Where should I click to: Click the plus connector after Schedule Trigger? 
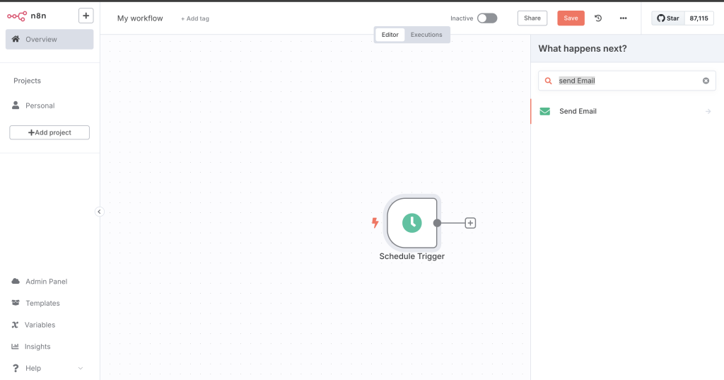click(470, 223)
